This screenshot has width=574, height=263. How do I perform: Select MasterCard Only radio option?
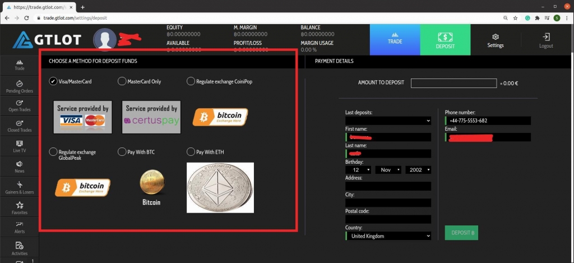point(122,81)
